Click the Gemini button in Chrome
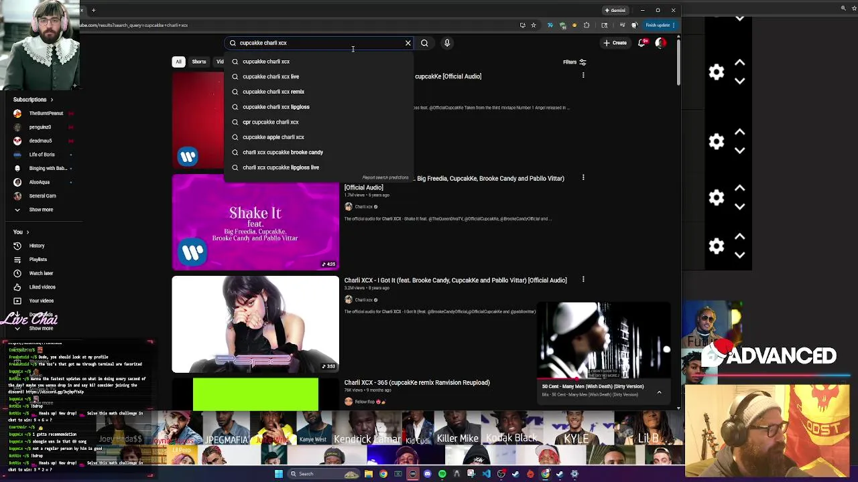The height and width of the screenshot is (482, 858). (615, 10)
